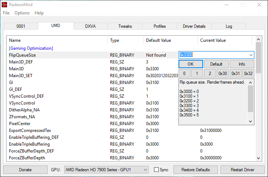The width and height of the screenshot is (268, 177).
Task: Click the settings list scroll down arrow
Action: click(x=258, y=158)
